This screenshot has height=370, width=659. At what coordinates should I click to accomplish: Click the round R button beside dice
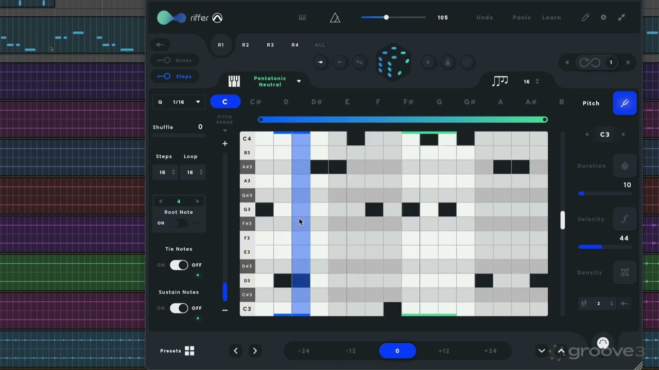428,62
